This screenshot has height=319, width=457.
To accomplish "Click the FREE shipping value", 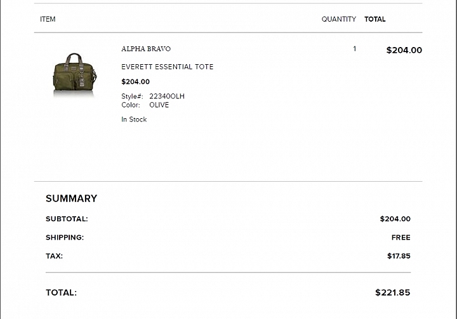I will [x=401, y=238].
